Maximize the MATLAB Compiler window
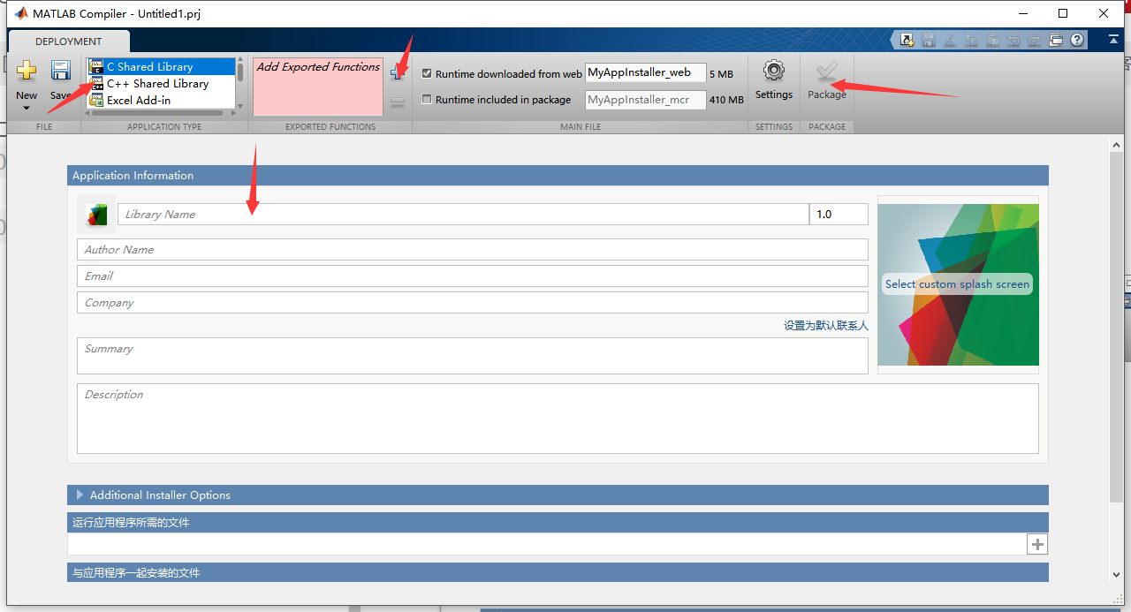 [x=1063, y=13]
